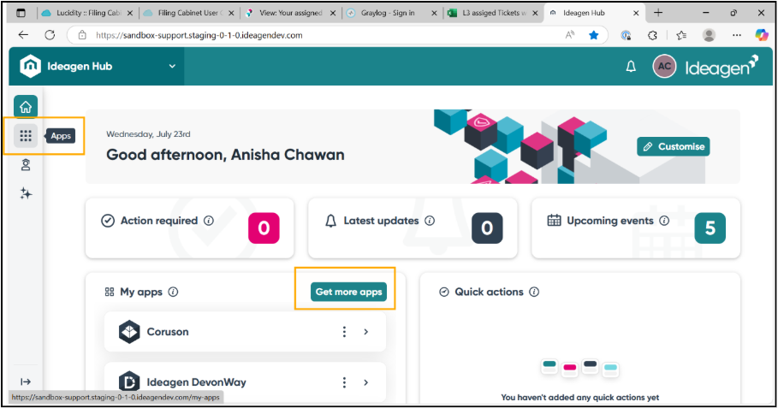Show info for Action required
The height and width of the screenshot is (408, 778).
coord(209,221)
